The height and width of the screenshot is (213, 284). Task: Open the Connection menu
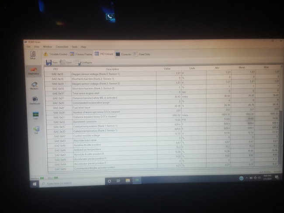point(62,47)
